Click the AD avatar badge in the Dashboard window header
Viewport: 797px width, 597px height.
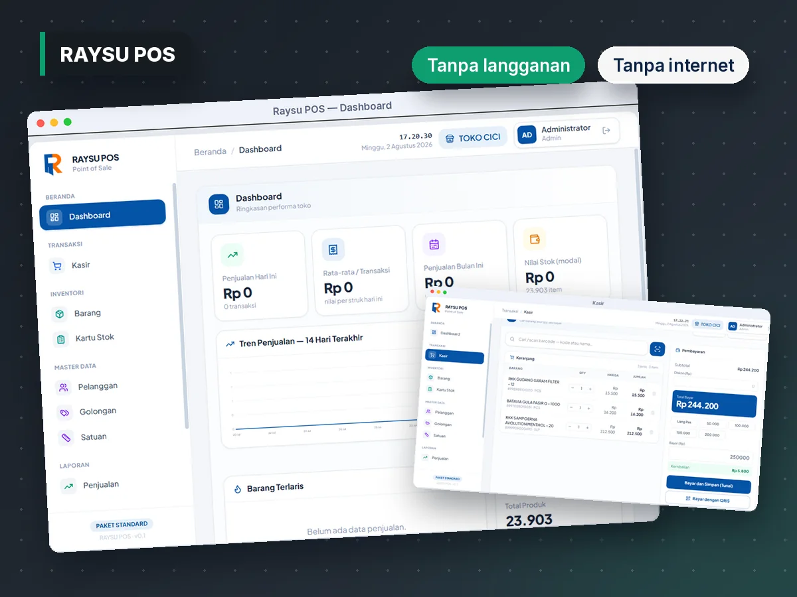[x=527, y=135]
